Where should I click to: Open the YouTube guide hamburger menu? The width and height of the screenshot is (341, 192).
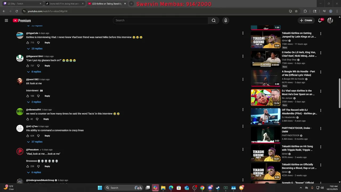6,21
